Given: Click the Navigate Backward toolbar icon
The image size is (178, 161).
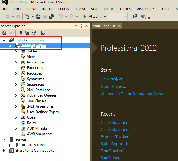Looking at the screenshot, I should click(x=8, y=17).
